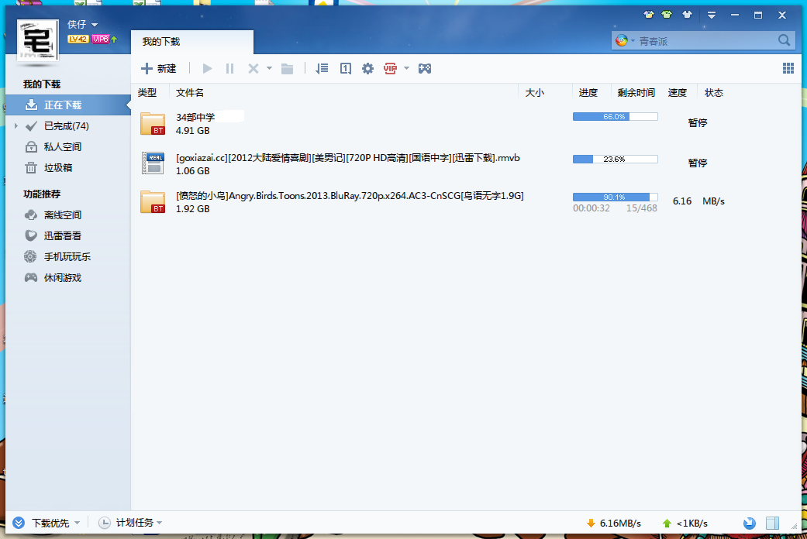This screenshot has width=807, height=539.
Task: Sort by the 速度 column header
Action: [678, 93]
